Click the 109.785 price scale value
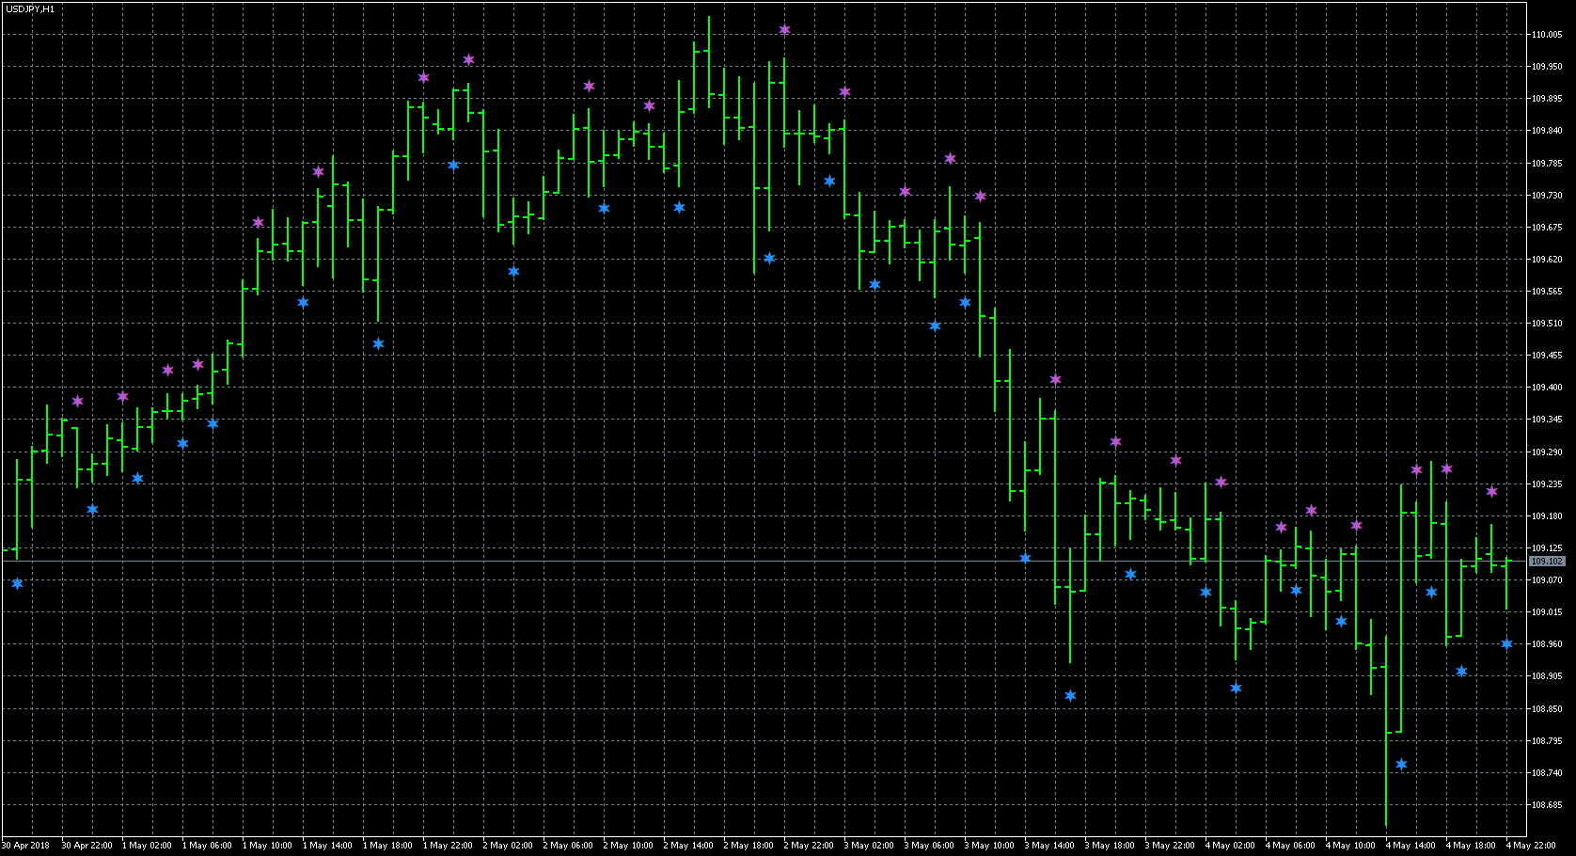 click(1547, 164)
